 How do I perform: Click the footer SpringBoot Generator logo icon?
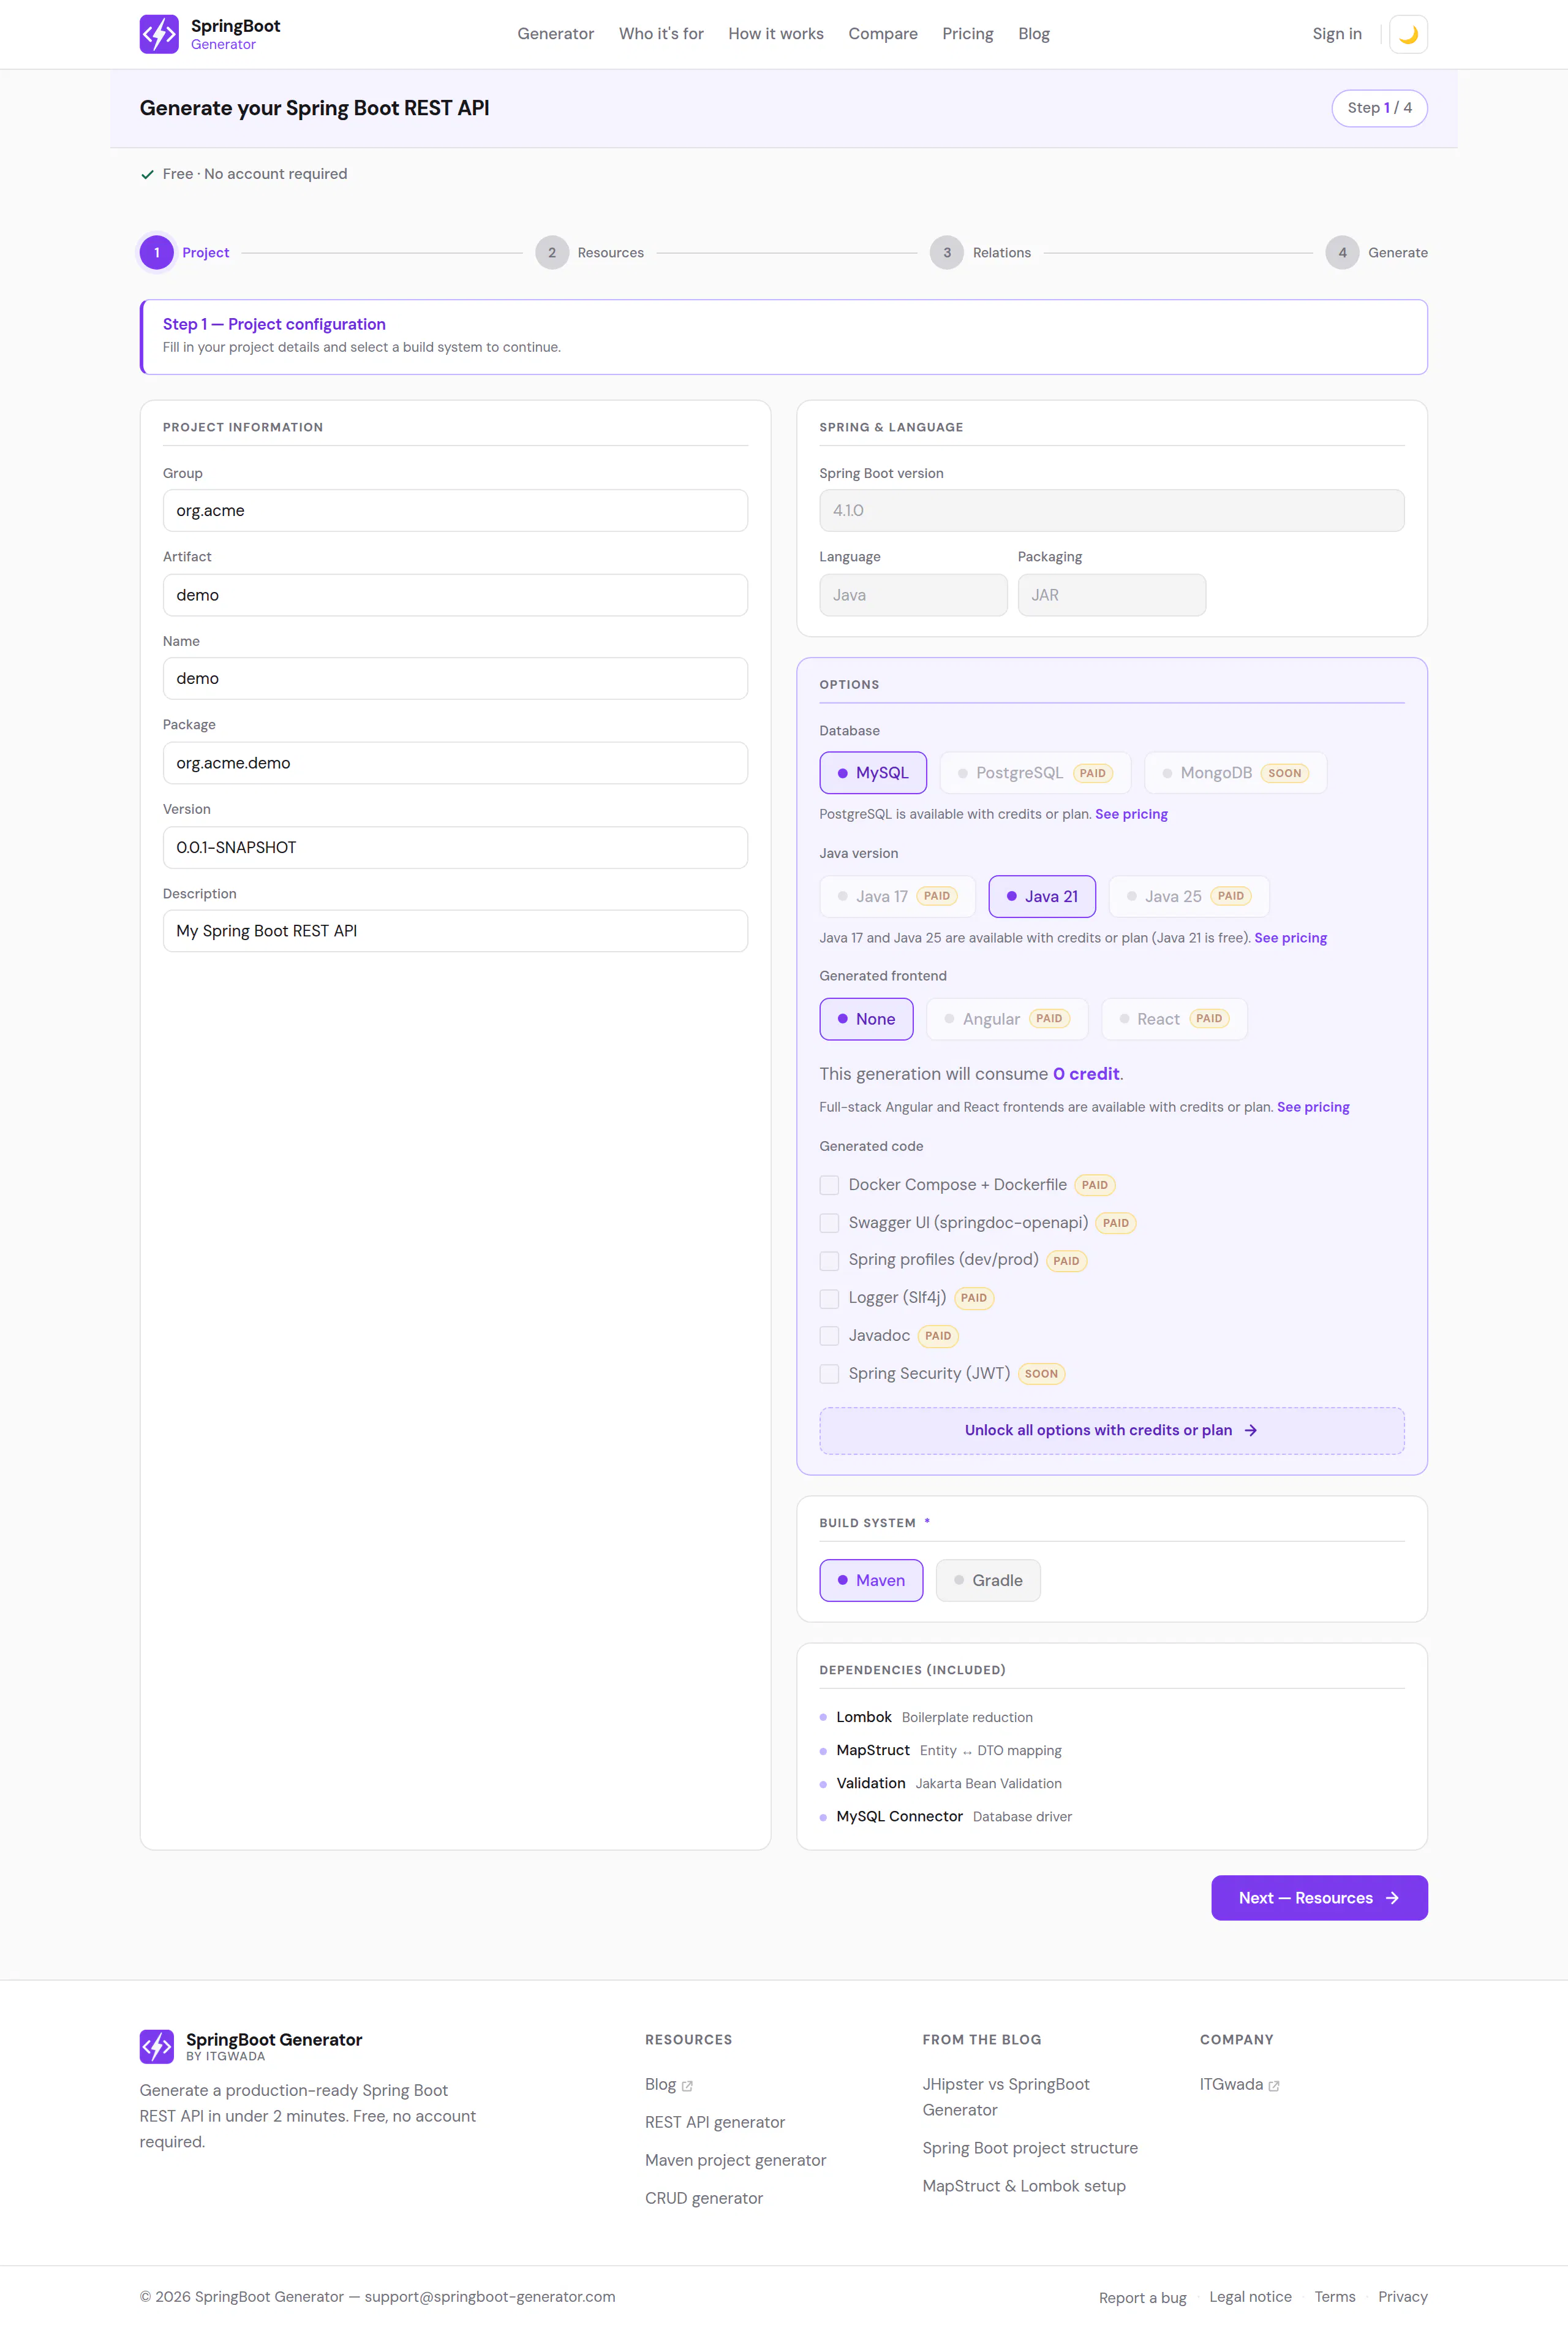click(x=157, y=2046)
